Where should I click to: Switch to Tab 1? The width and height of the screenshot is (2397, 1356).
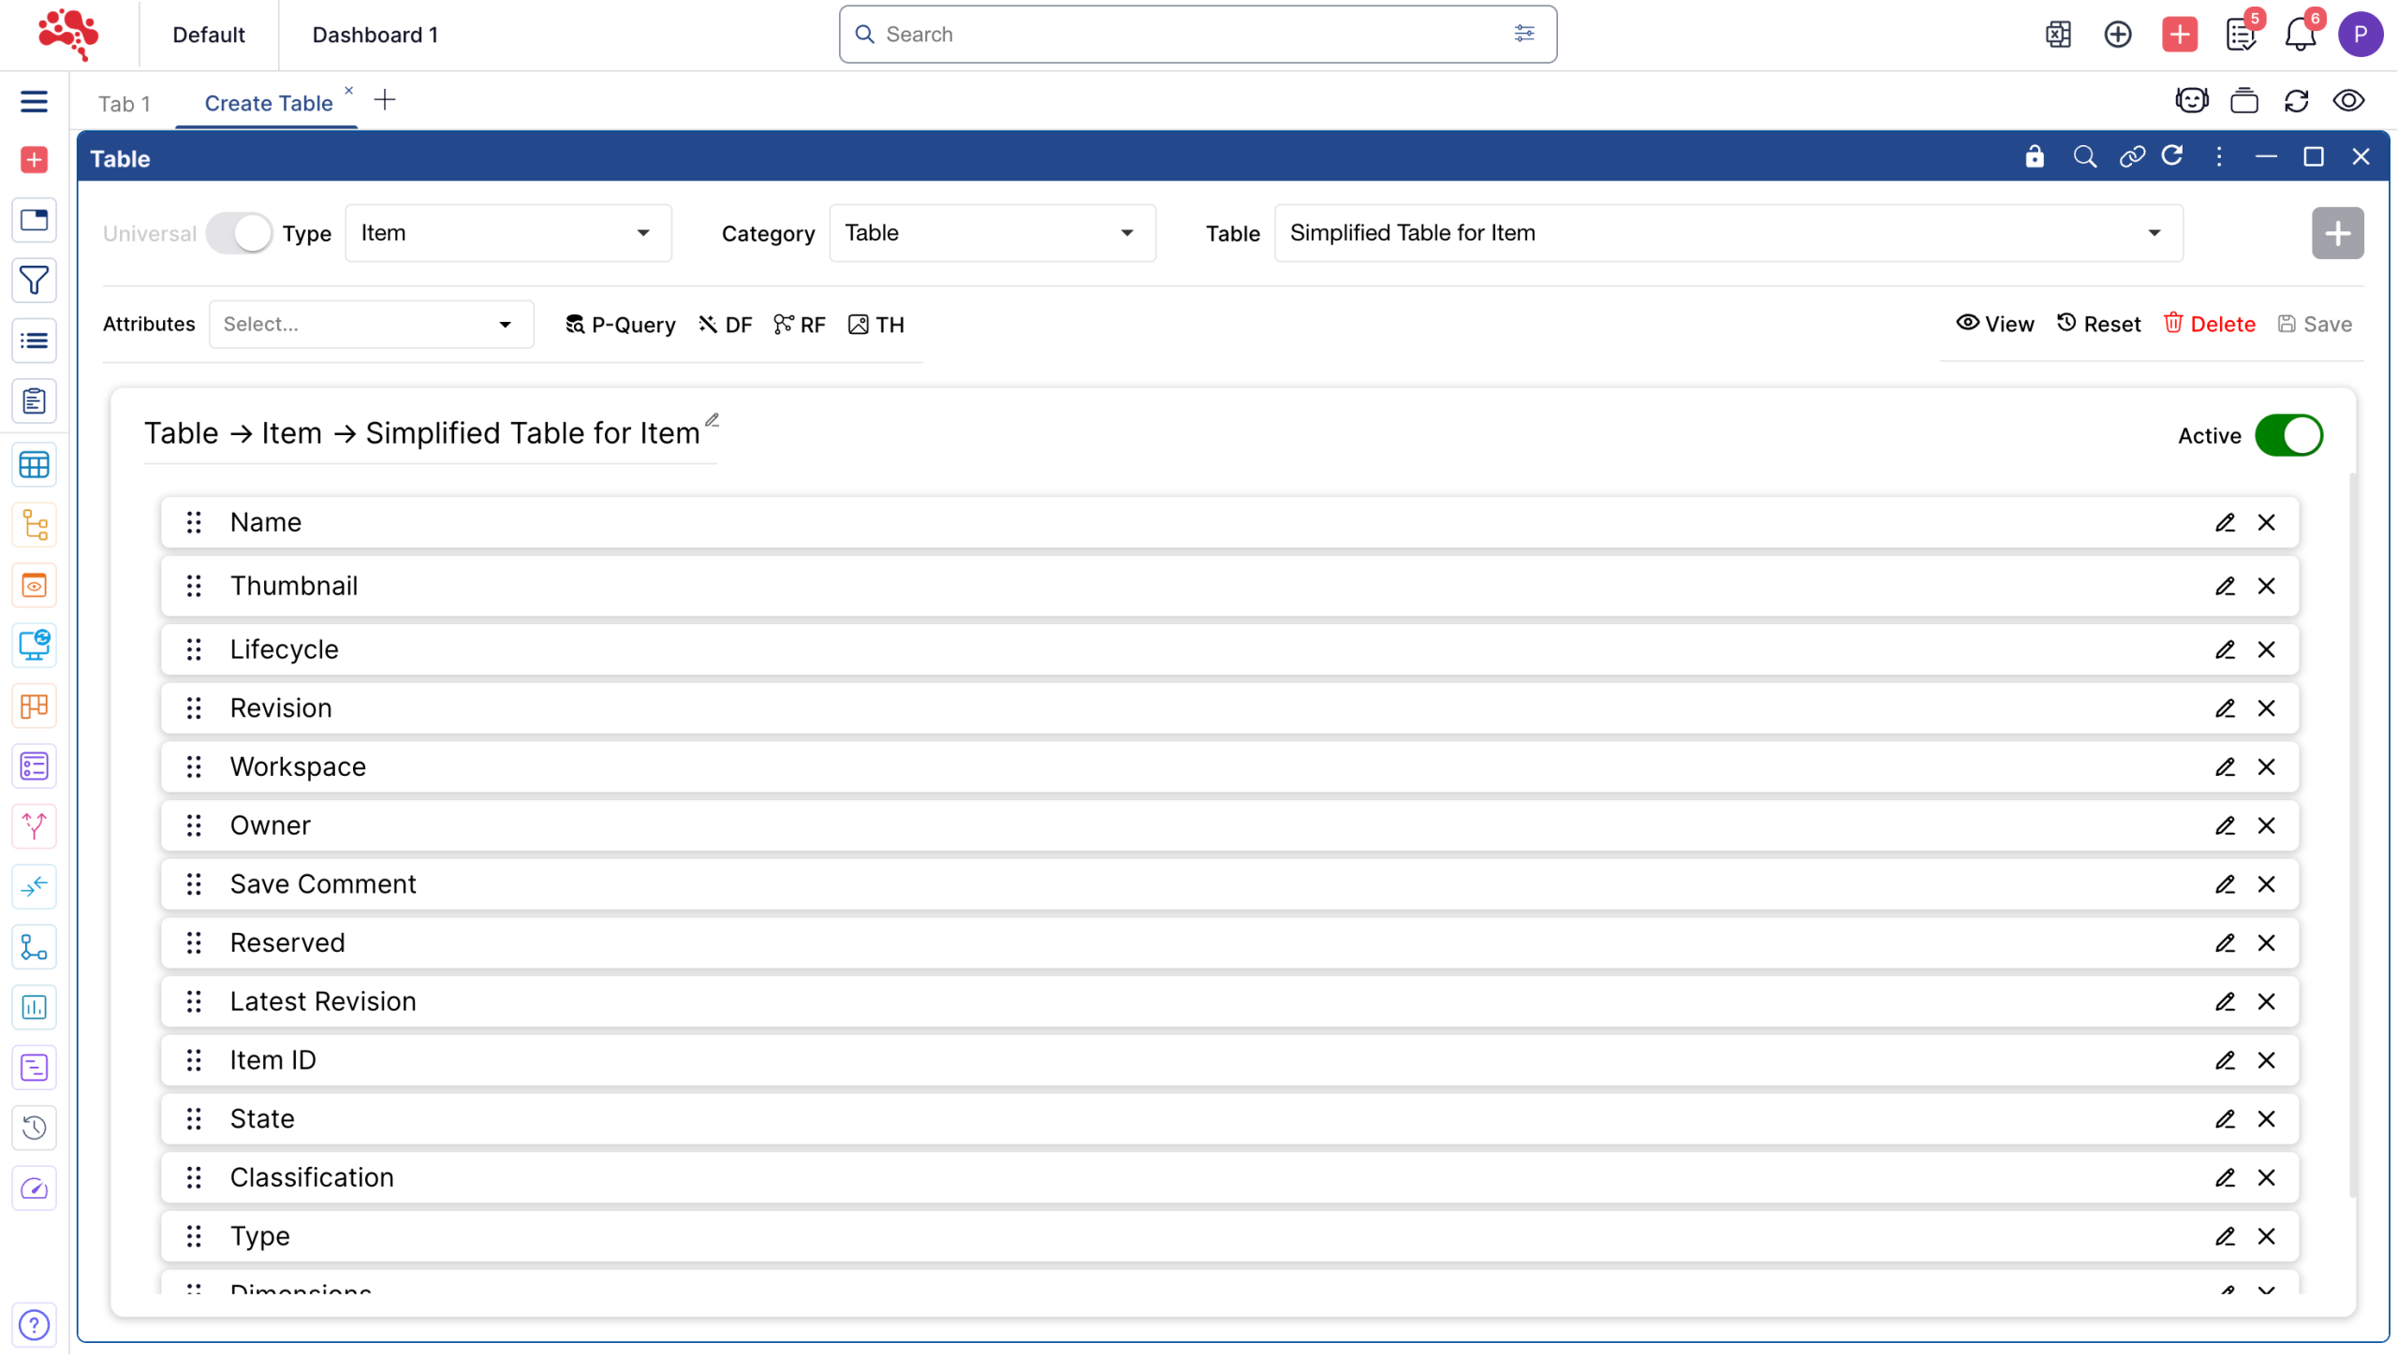[x=125, y=104]
